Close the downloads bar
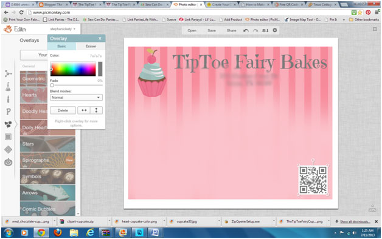382x239 pixels. point(376,221)
